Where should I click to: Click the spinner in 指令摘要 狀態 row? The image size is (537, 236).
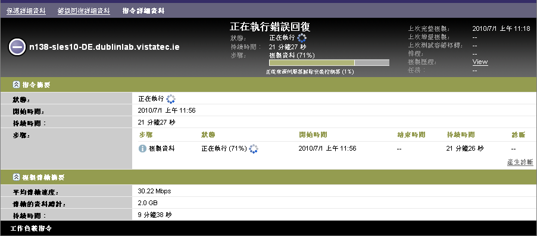coord(170,99)
